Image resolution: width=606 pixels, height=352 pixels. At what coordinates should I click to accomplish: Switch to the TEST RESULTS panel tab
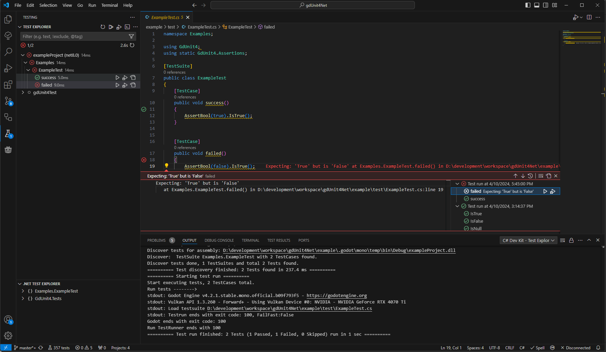tap(278, 240)
